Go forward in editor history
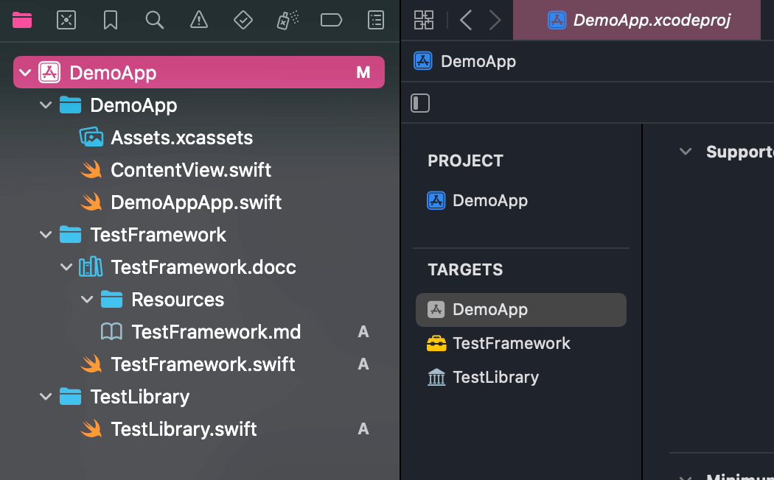774x480 pixels. point(495,20)
